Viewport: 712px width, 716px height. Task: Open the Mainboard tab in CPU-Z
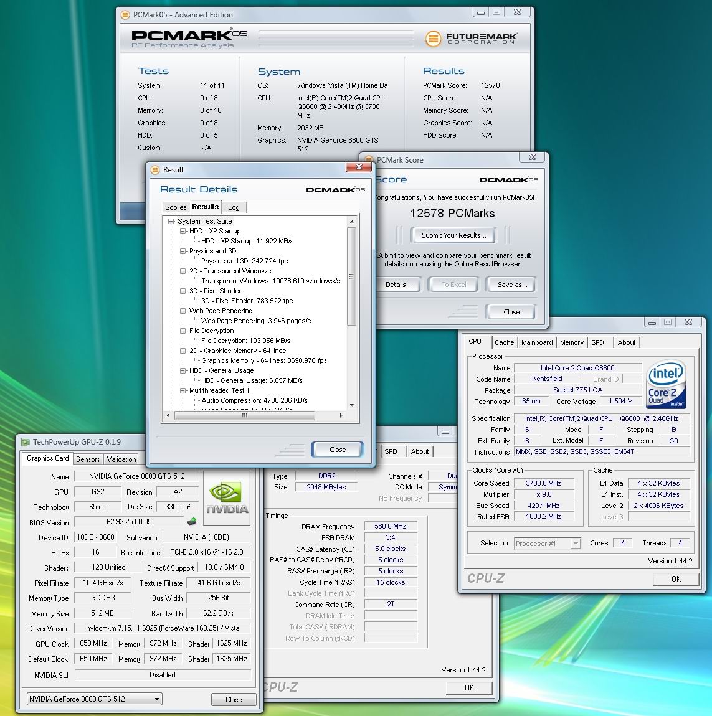[x=537, y=342]
